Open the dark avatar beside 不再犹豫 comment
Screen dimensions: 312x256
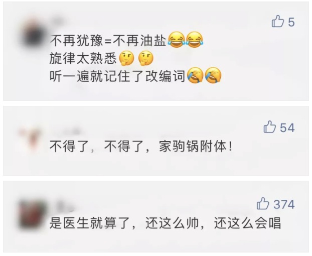point(34,34)
